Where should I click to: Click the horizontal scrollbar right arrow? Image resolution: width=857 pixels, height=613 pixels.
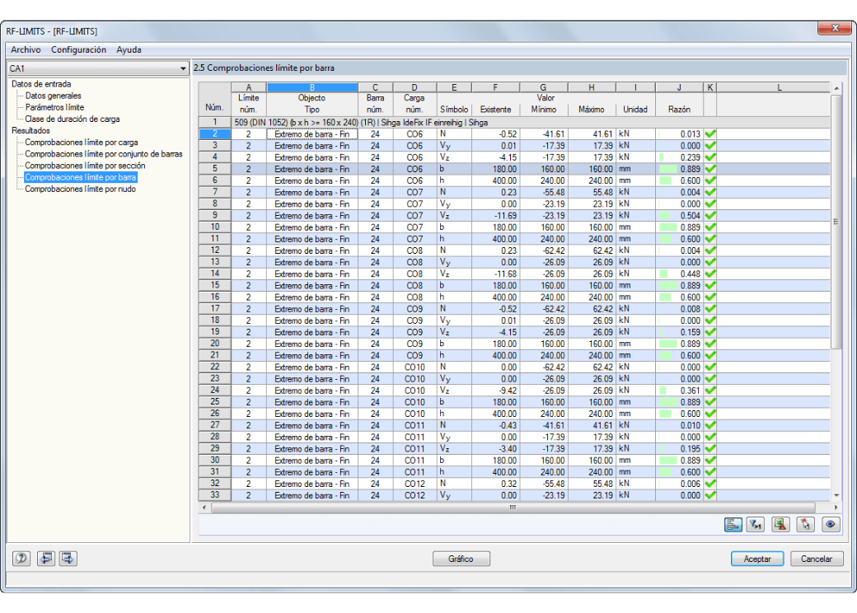[x=836, y=508]
